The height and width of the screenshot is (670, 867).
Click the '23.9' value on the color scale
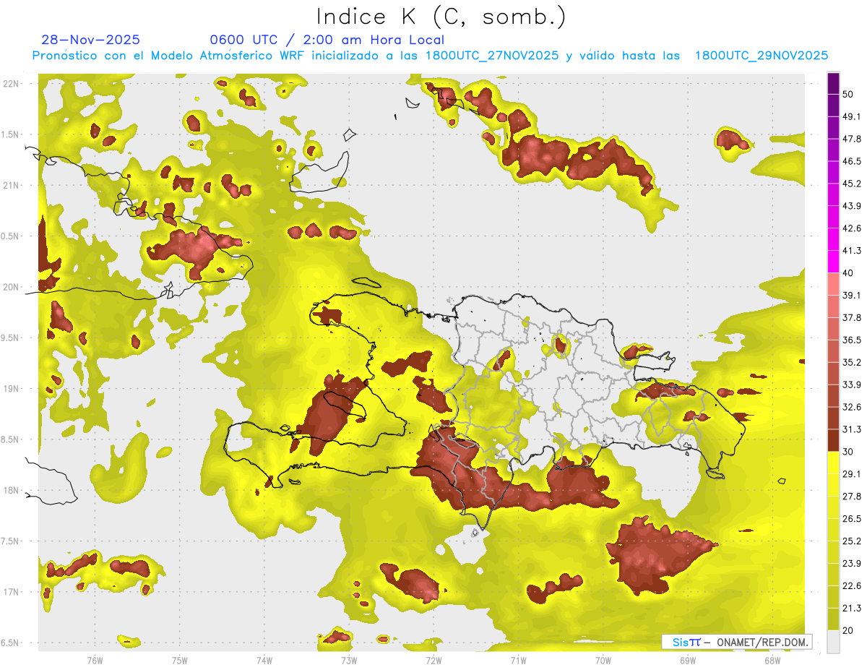(851, 563)
